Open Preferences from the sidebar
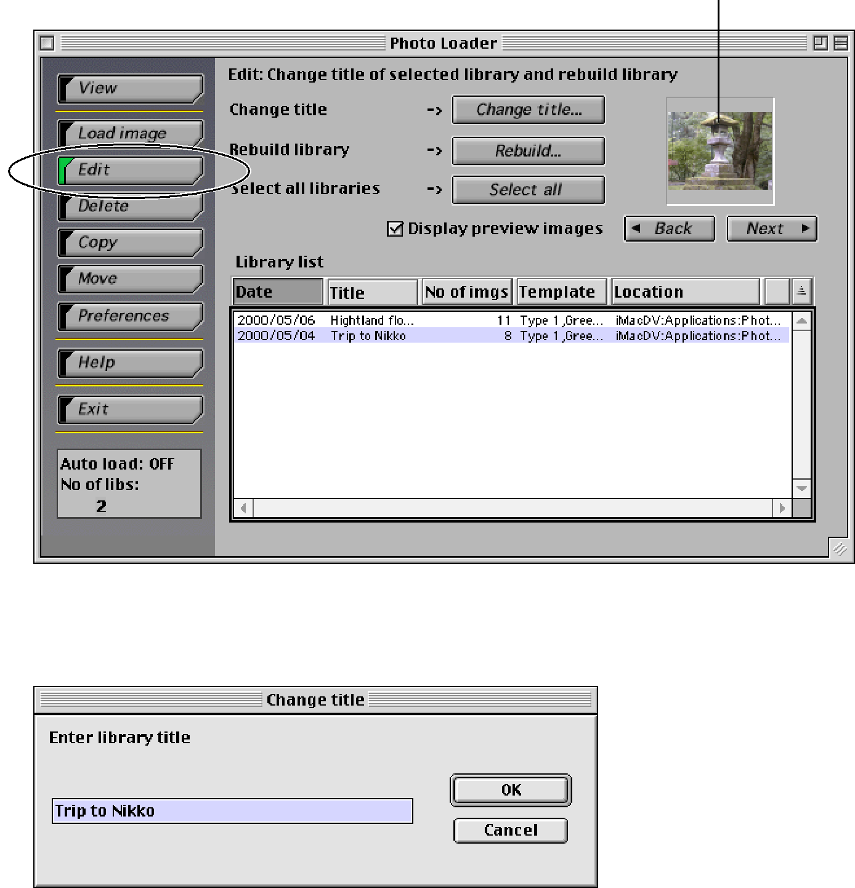This screenshot has height=888, width=855. tap(130, 316)
